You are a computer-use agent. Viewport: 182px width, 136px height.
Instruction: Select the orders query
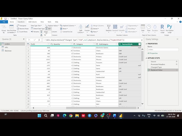pyautogui.click(x=13, y=44)
